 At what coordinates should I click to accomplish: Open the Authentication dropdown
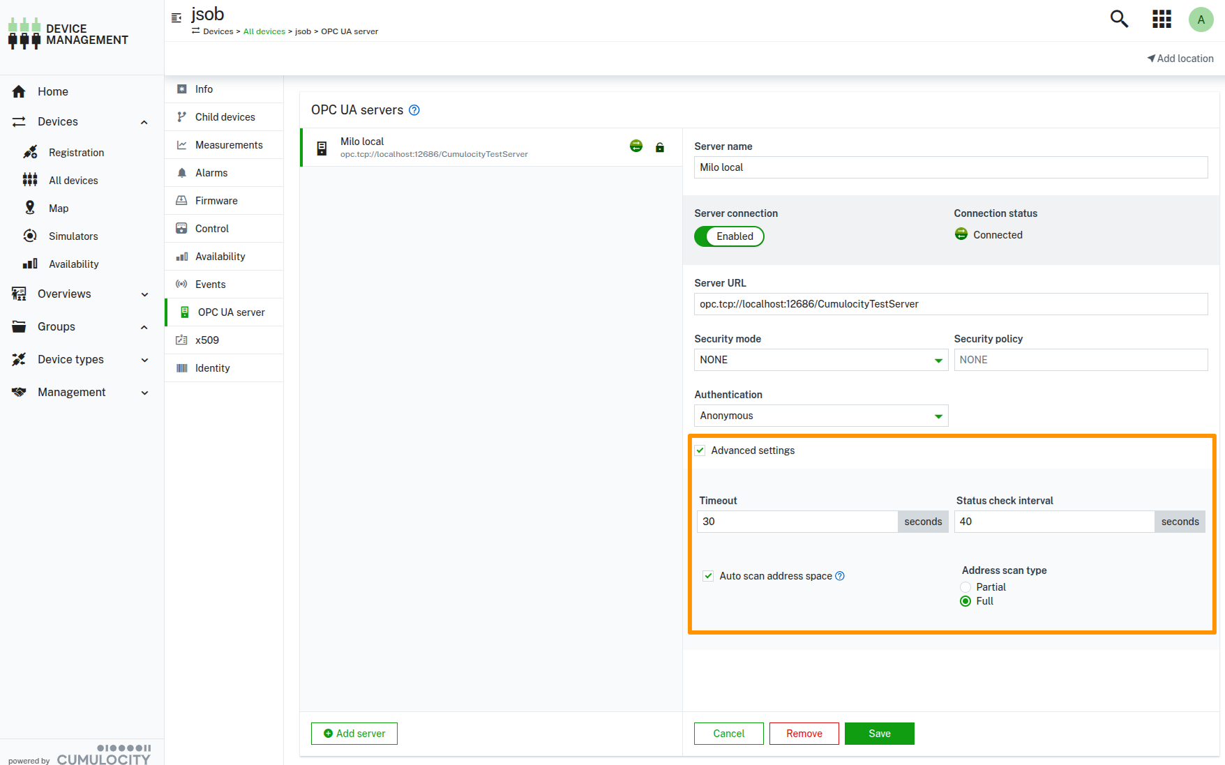point(820,416)
